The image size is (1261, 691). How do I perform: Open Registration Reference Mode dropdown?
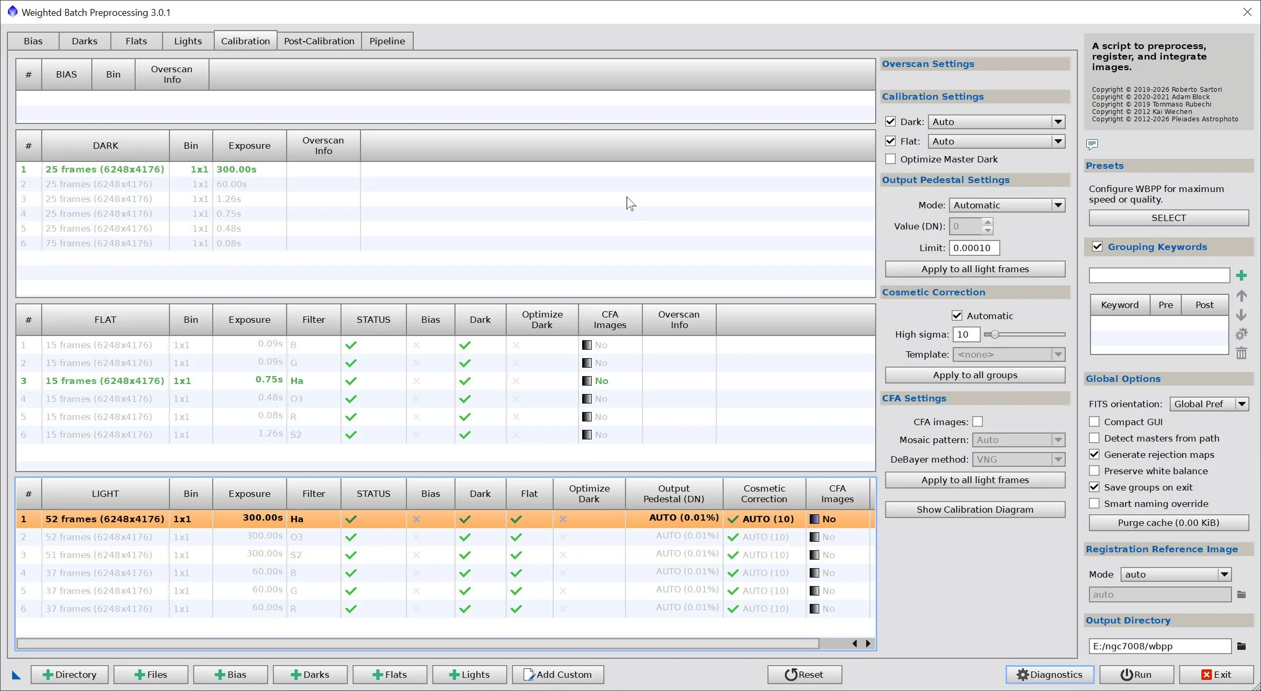(x=1176, y=574)
